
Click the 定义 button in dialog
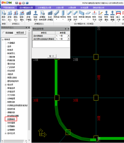pos(52,56)
